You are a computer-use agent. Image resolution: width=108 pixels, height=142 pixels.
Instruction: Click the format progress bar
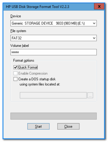pyautogui.click(x=53, y=116)
